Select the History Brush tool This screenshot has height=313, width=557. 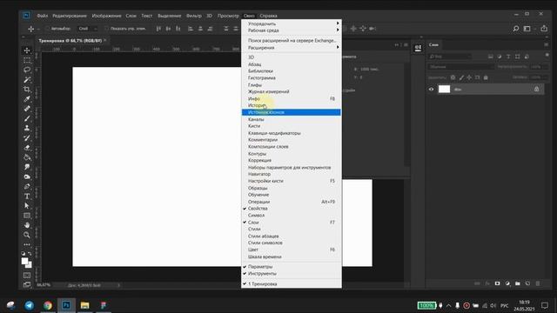[x=27, y=137]
